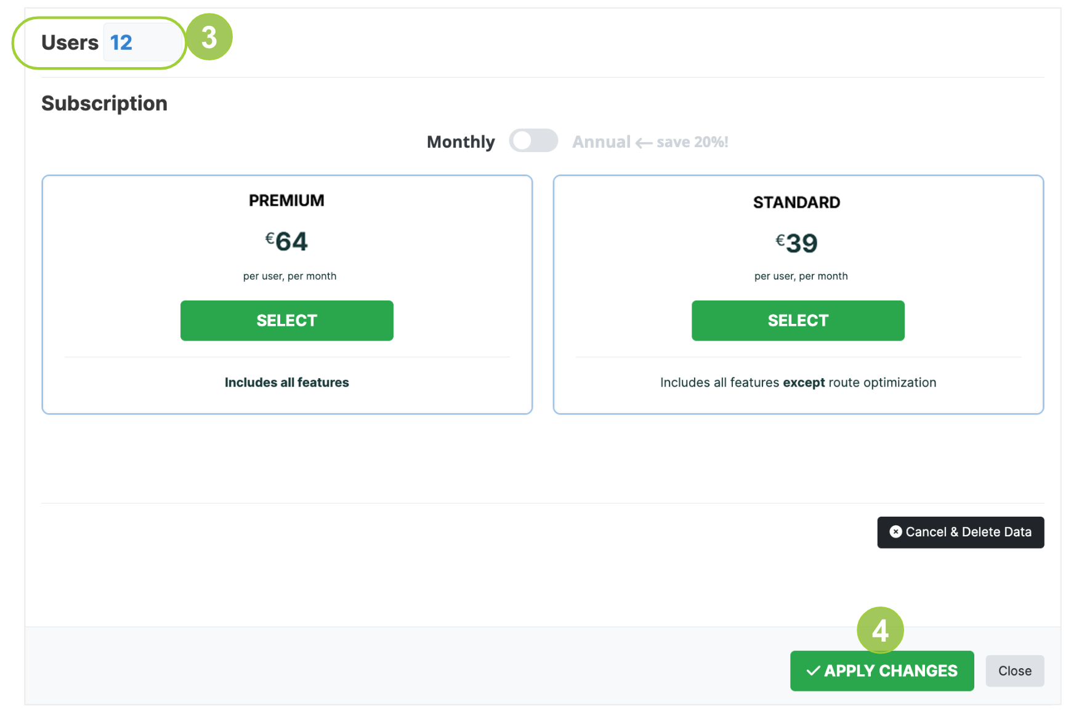This screenshot has width=1079, height=718.
Task: Click the €39 Standard price
Action: pyautogui.click(x=796, y=243)
